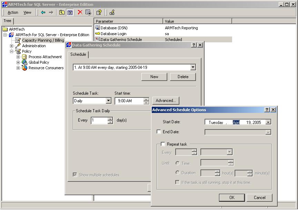Select the 'Scheduled' value cell
Viewport: 298px width, 210px height.
[173, 40]
